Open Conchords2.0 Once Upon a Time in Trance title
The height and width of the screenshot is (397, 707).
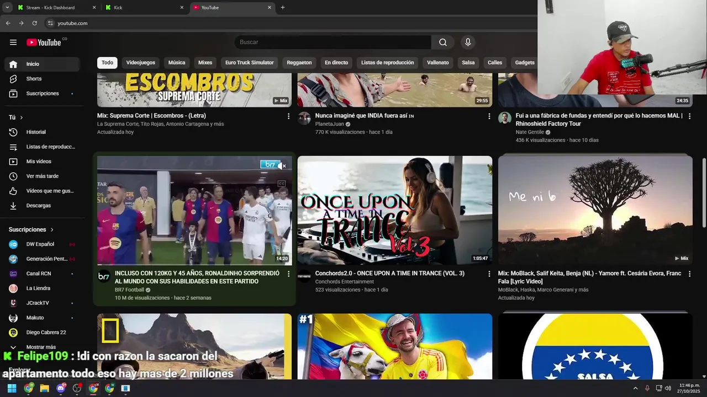click(390, 273)
